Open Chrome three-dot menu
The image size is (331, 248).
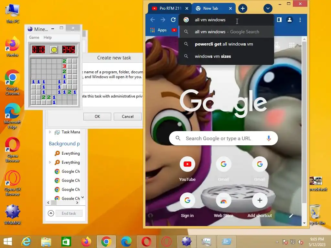tap(300, 20)
